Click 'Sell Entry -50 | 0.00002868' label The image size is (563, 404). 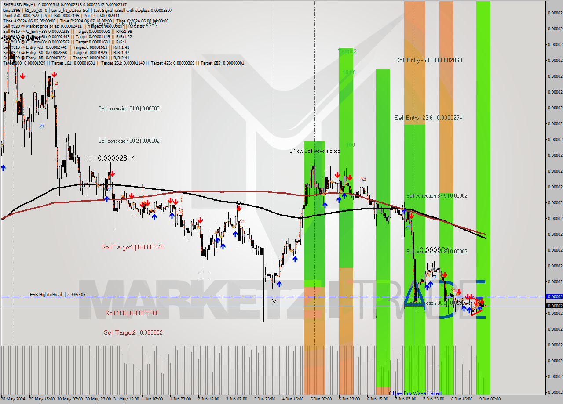(x=428, y=60)
